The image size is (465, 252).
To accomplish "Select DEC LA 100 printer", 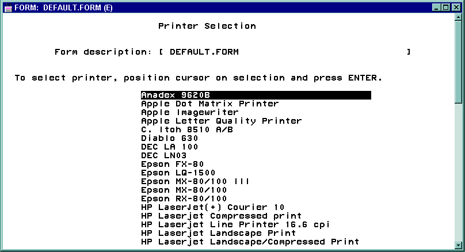I will coord(169,147).
